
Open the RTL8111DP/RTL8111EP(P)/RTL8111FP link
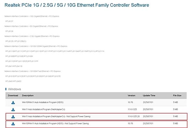click(x=22, y=61)
